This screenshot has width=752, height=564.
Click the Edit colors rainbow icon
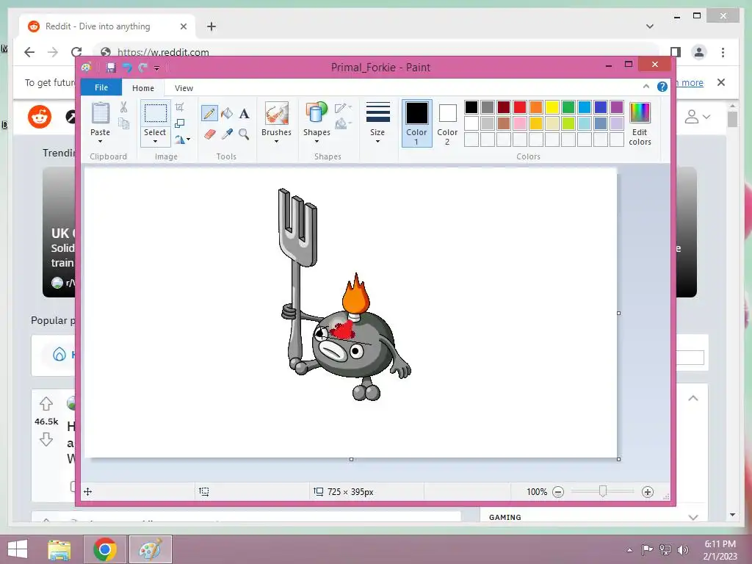click(x=640, y=113)
